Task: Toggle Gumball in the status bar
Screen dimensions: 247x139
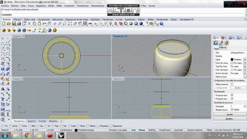Action: pyautogui.click(x=178, y=130)
